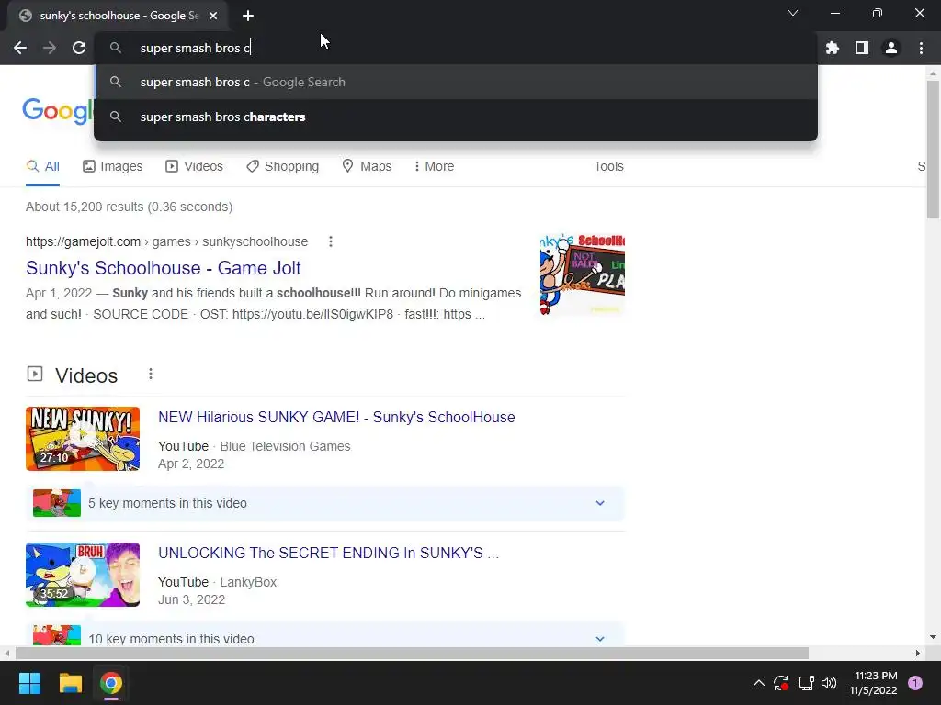The image size is (941, 705).
Task: Open the Extensions puzzle icon
Action: point(833,48)
